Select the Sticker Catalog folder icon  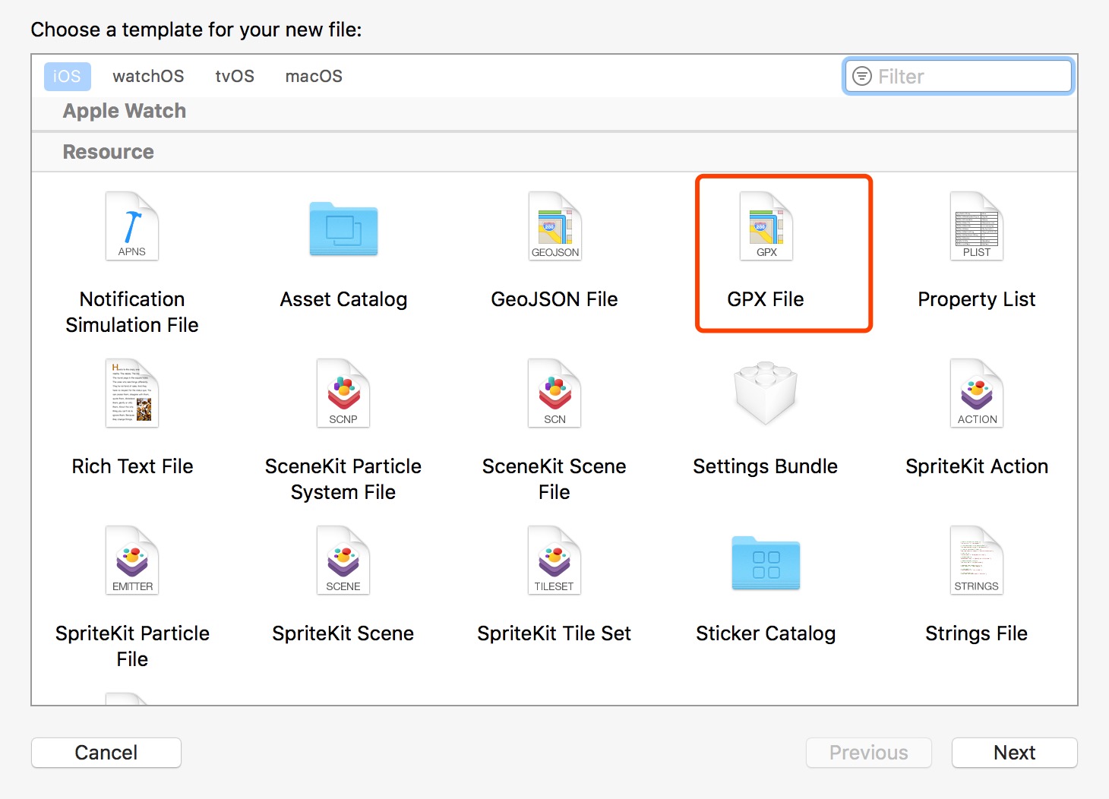[766, 563]
